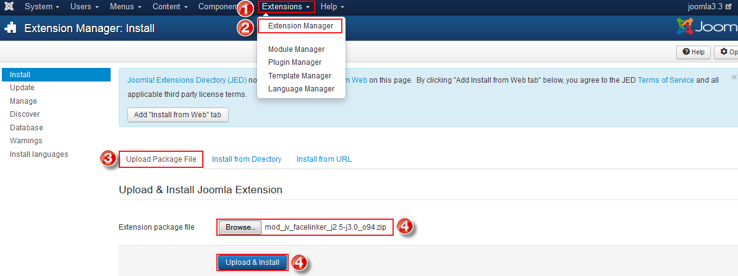
Task: Dismiss the JED notice with the x
Action: (x=734, y=77)
